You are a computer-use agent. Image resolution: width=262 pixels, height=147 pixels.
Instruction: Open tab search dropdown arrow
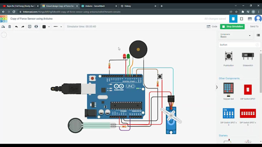click(235, 6)
